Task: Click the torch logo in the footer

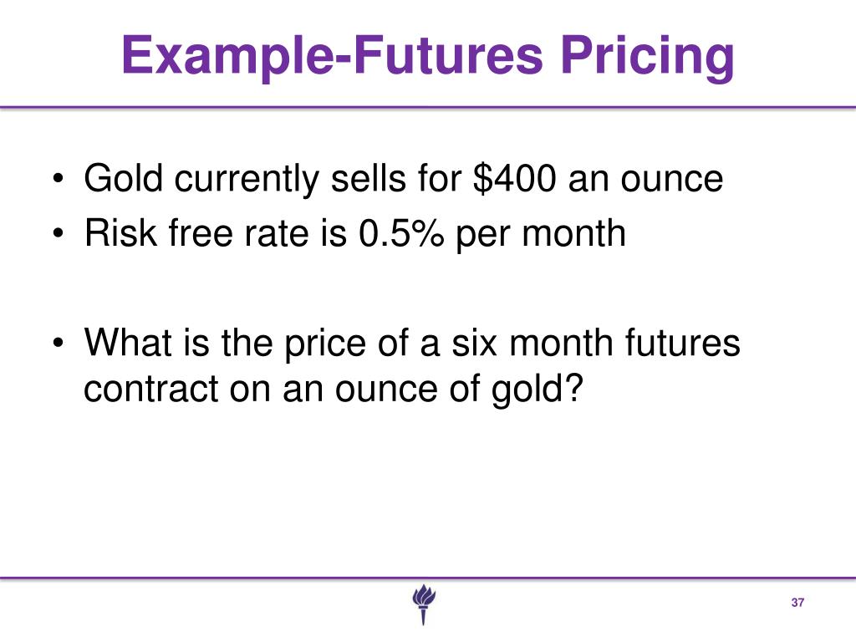Action: pos(424,604)
